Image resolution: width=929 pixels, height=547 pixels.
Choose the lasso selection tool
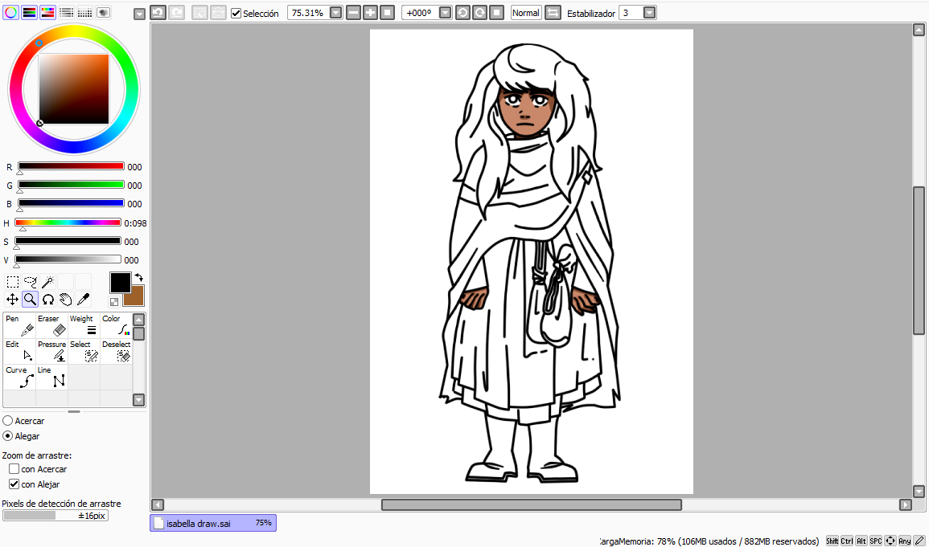pos(31,282)
